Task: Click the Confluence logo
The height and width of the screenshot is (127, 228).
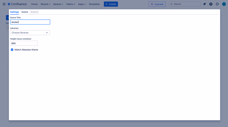Action: tap(17, 4)
